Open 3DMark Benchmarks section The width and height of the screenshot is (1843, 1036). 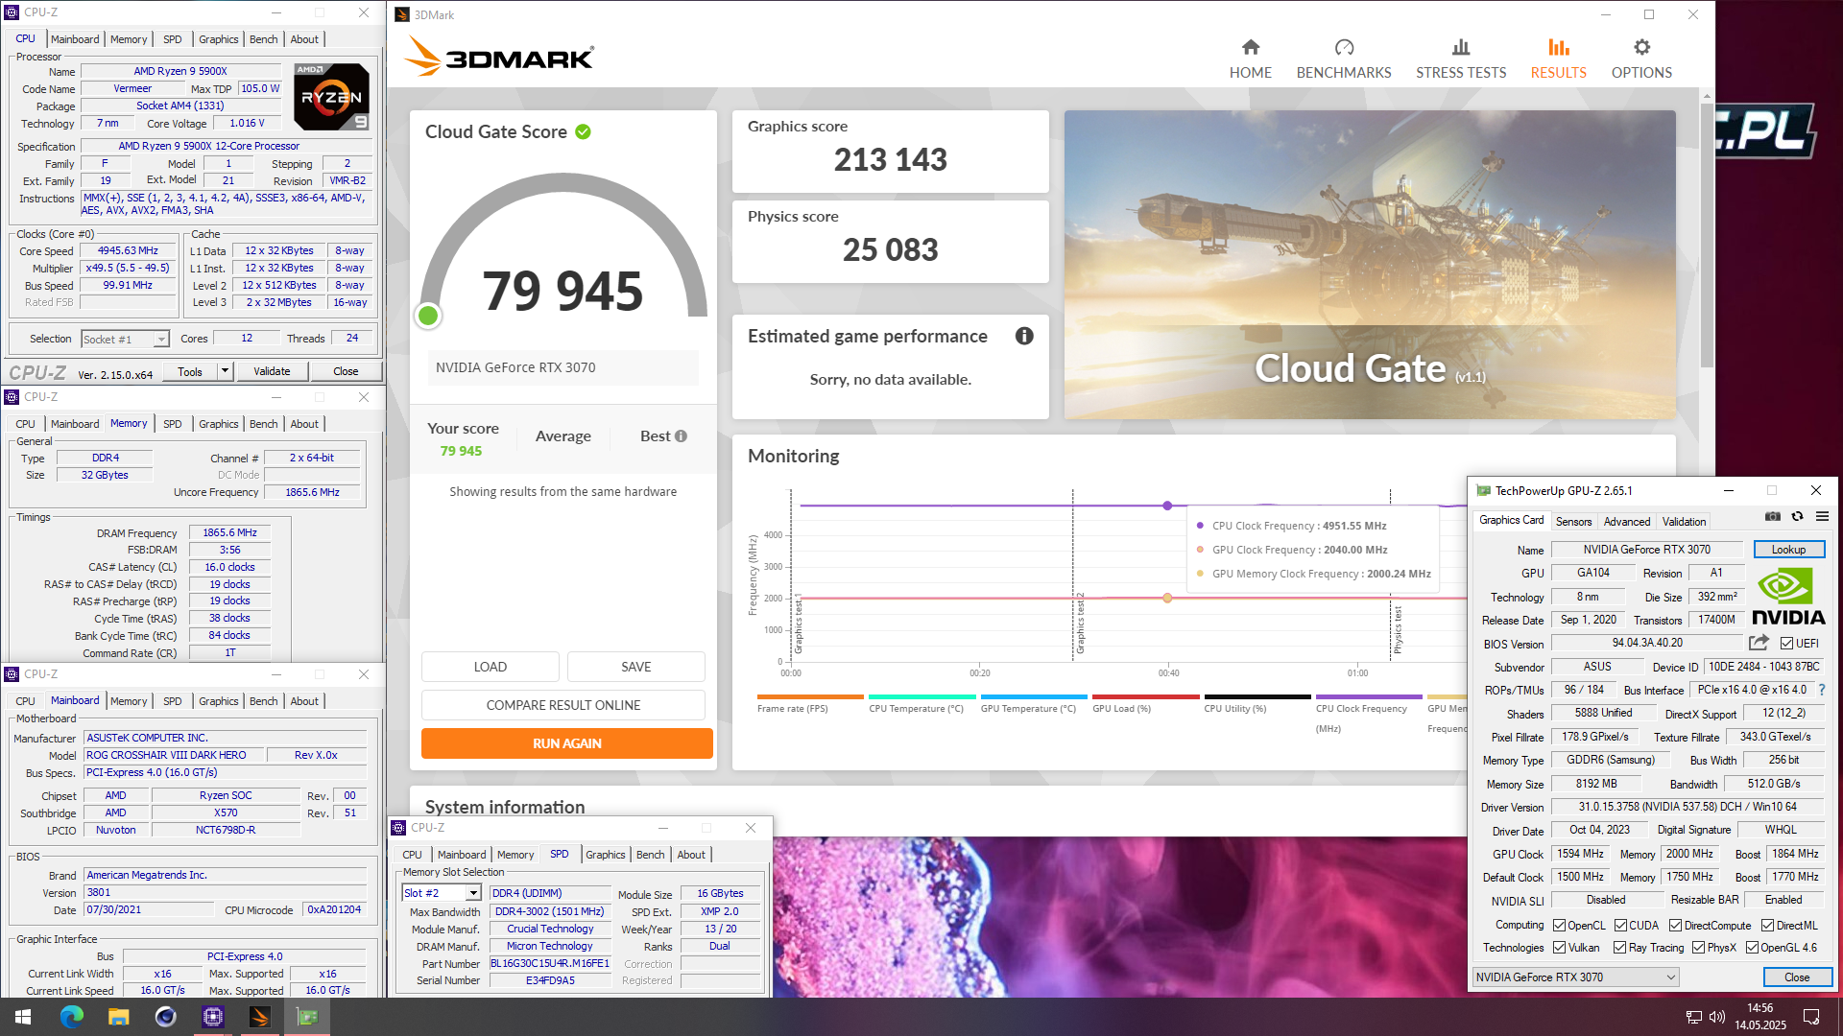[1343, 59]
